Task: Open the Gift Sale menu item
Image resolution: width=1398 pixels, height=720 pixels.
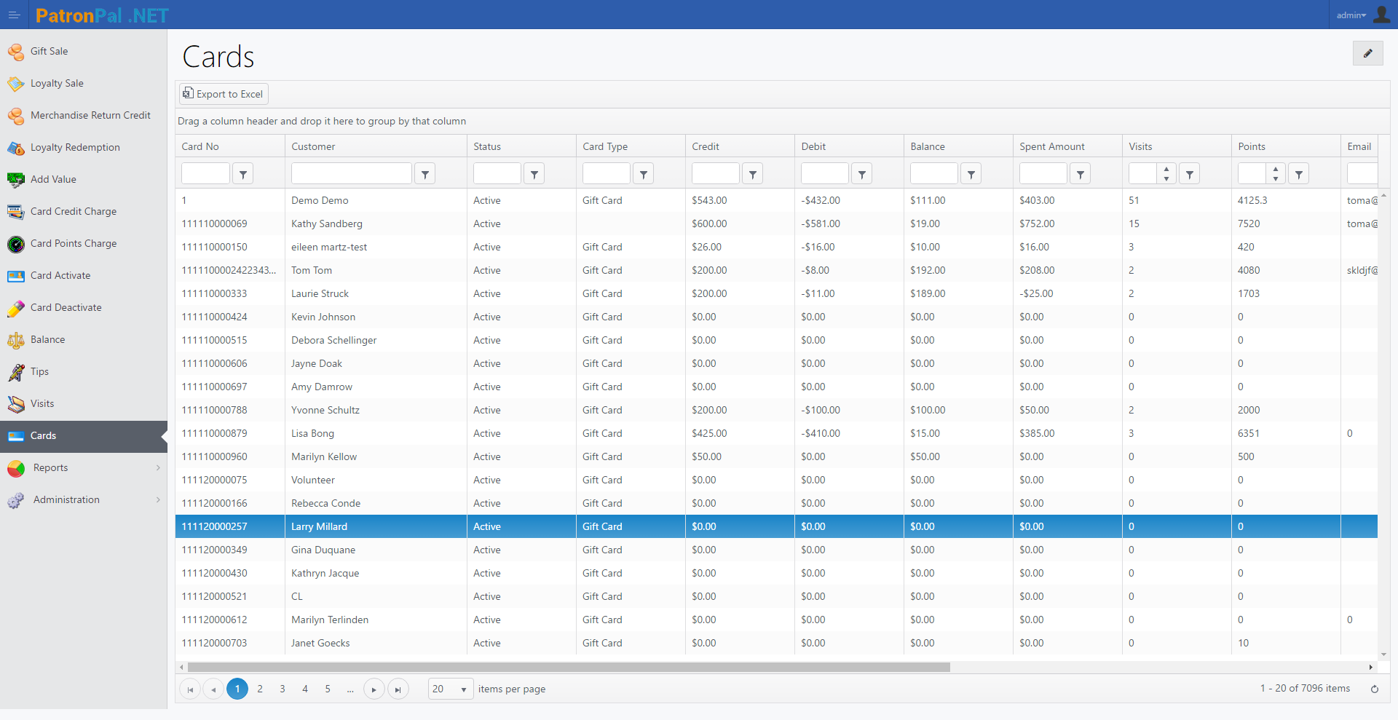Action: pos(84,52)
